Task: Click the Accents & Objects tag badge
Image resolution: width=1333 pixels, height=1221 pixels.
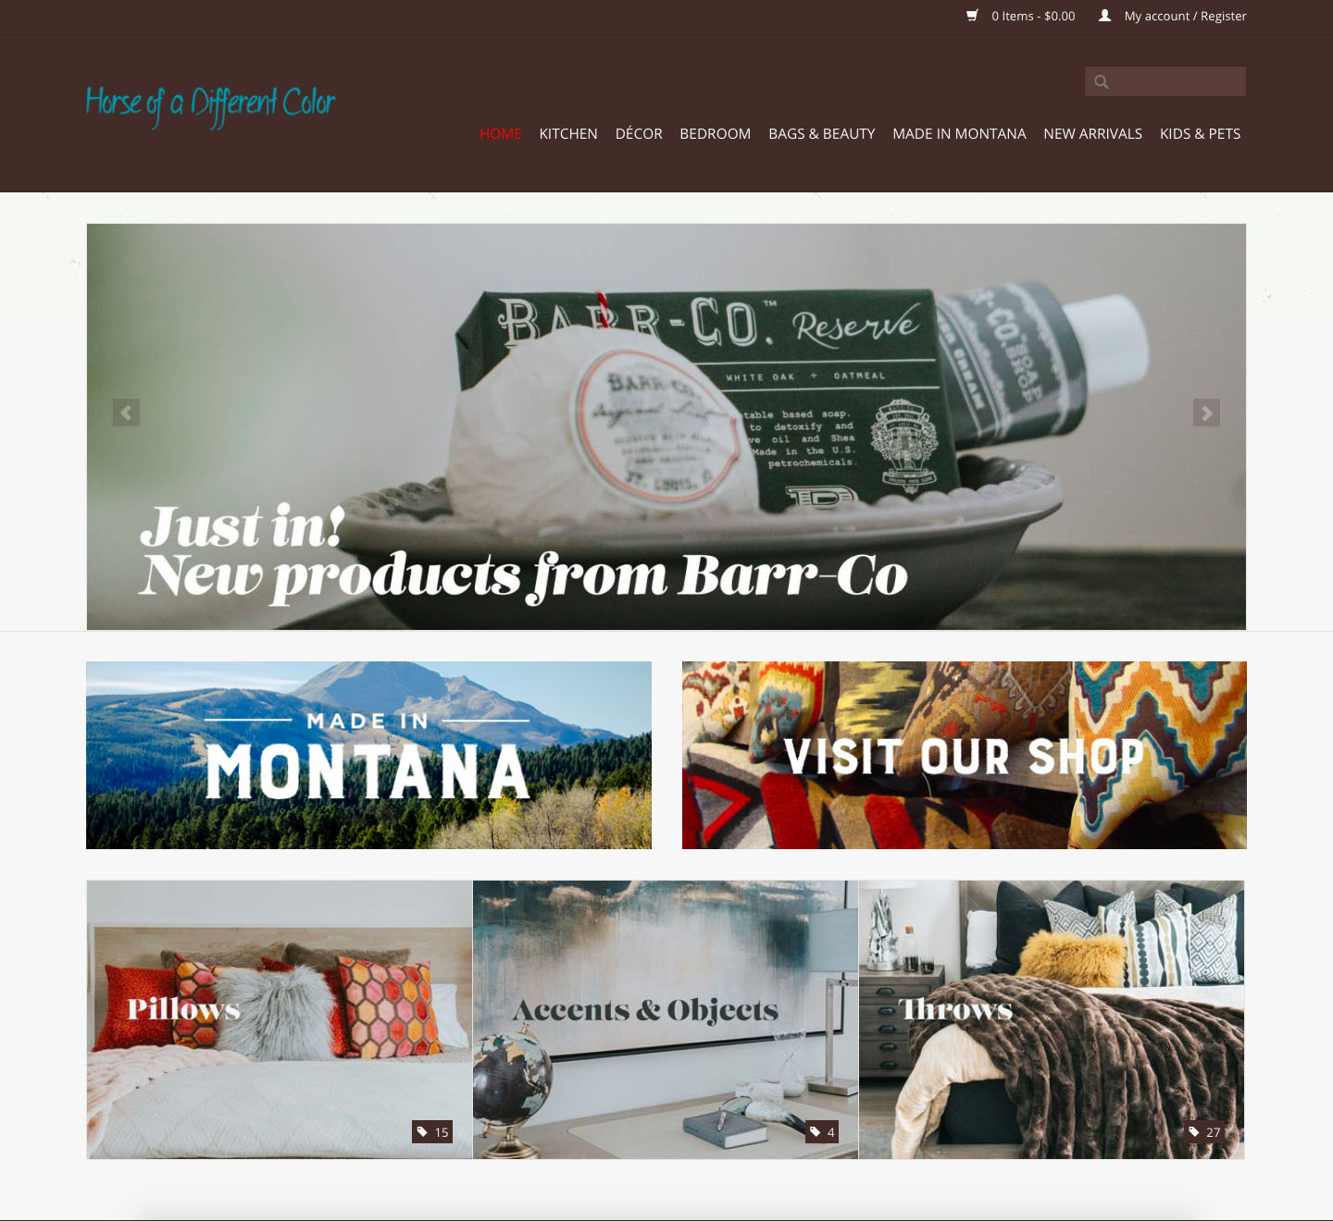Action: click(822, 1131)
